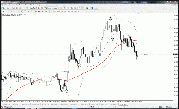Select the Cursor arrow tool
Image resolution: width=179 pixels, height=109 pixels.
pos(3,11)
